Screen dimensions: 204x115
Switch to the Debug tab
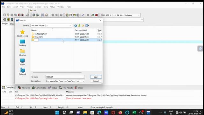[53, 88]
